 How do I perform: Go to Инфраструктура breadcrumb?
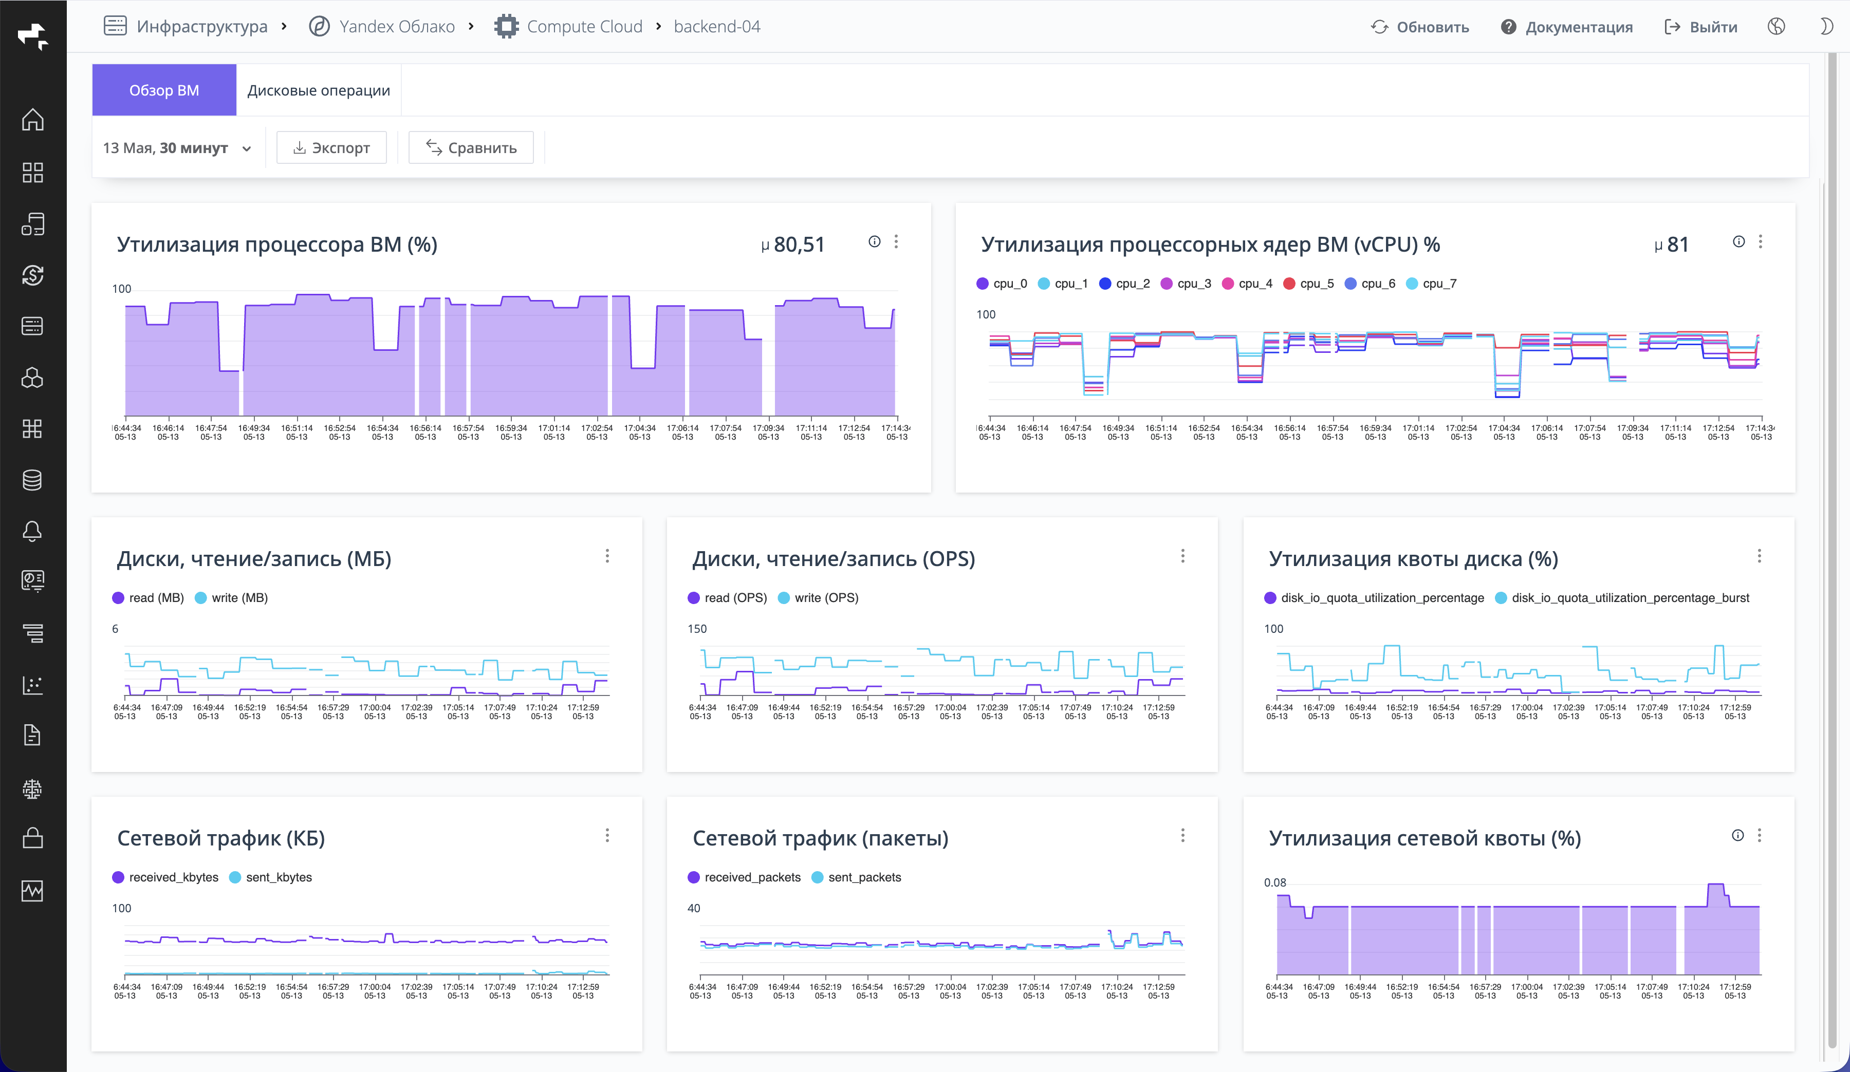tap(185, 26)
